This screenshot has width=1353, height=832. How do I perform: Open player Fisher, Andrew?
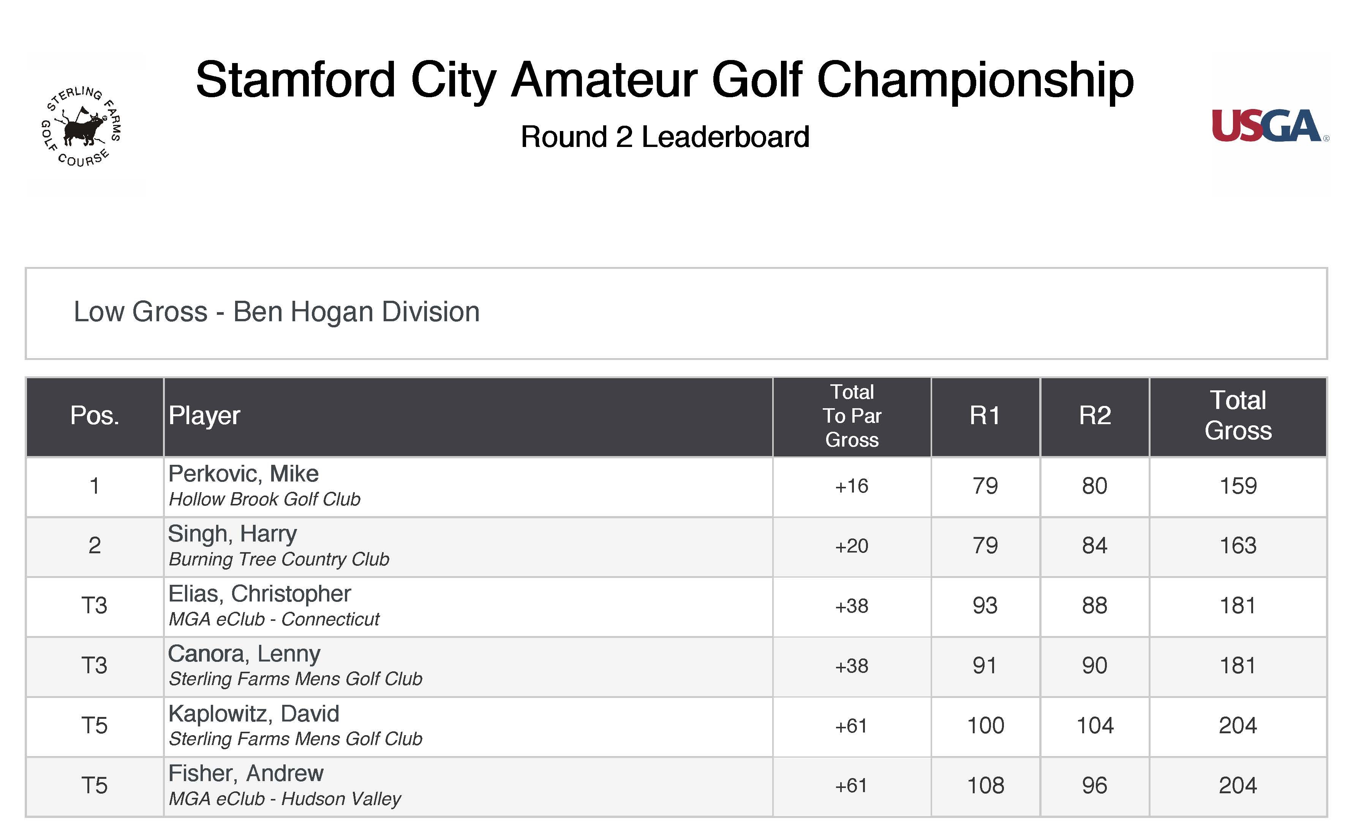tap(245, 774)
